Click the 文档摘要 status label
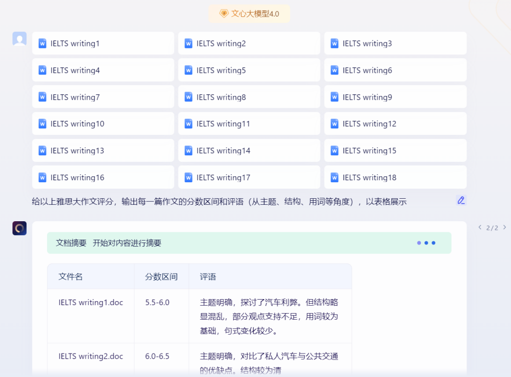The width and height of the screenshot is (511, 377). 71,243
